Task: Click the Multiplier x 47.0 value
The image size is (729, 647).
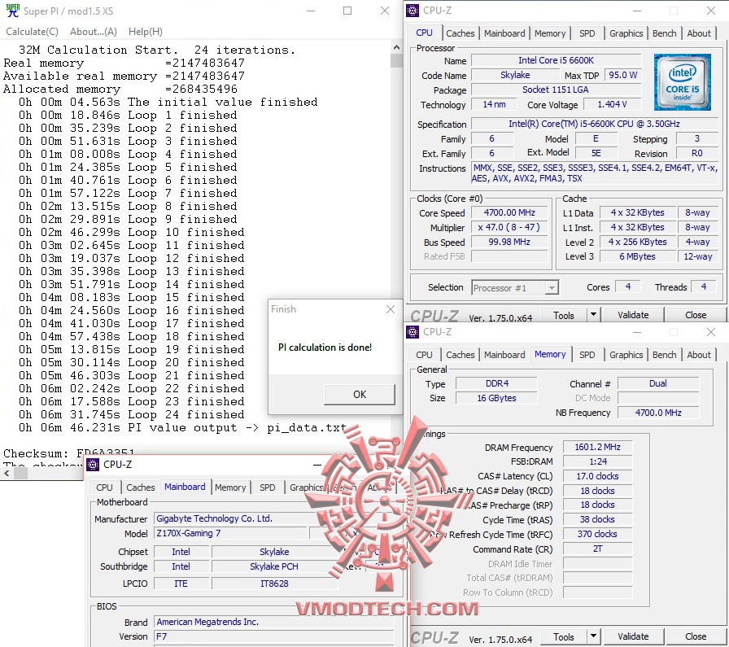Action: [509, 227]
